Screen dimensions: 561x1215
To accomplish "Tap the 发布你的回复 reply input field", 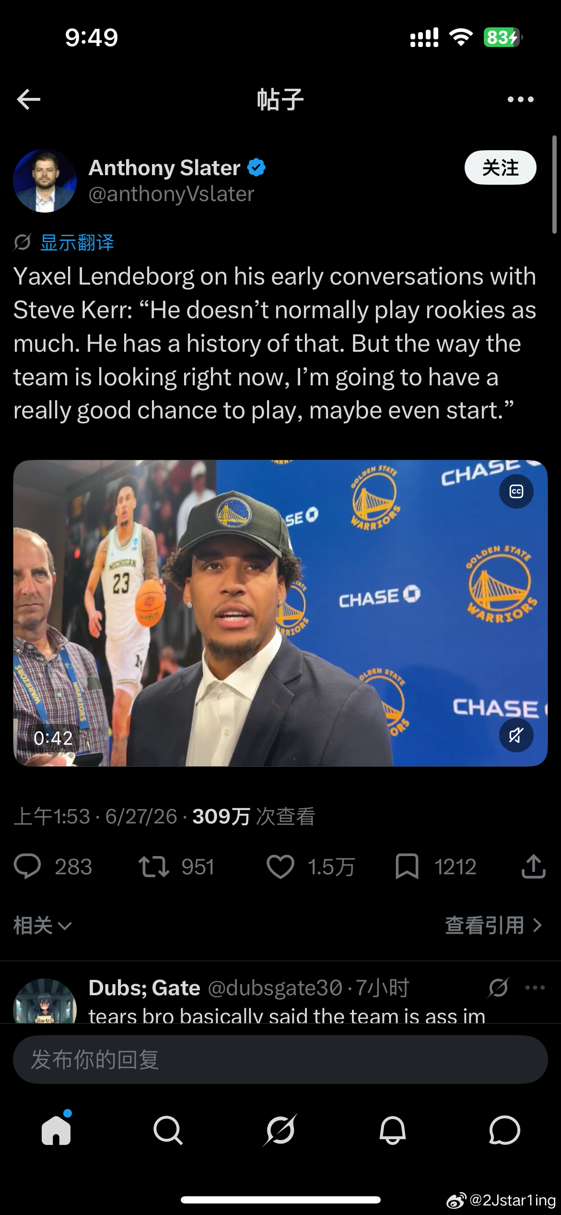I will click(x=280, y=1060).
